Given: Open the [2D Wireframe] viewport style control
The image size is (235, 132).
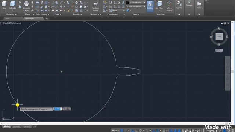Looking at the screenshot, I should coord(14,23).
